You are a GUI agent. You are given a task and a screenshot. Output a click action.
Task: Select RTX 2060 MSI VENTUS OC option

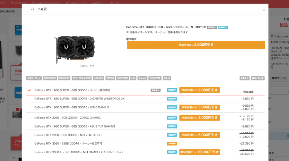[145, 135]
